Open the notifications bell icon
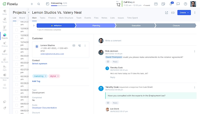This screenshot has width=200, height=114. tap(171, 4)
